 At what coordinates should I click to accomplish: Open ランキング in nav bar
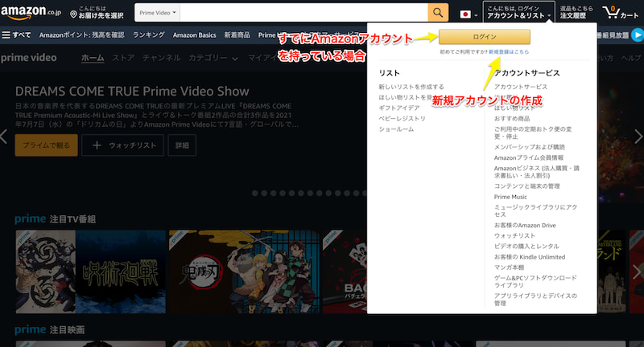[148, 35]
